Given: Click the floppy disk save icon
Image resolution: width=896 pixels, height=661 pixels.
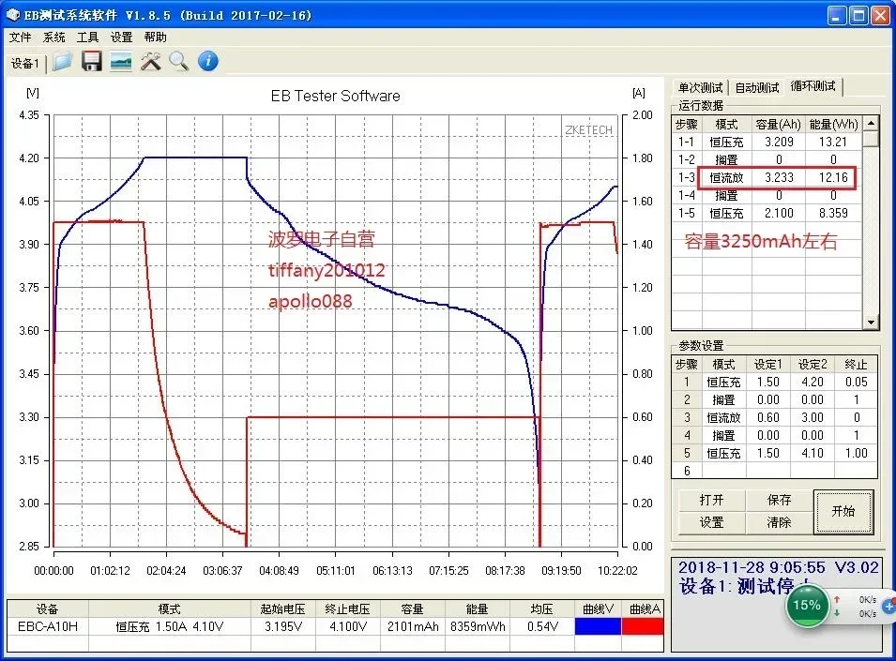Looking at the screenshot, I should pos(91,61).
